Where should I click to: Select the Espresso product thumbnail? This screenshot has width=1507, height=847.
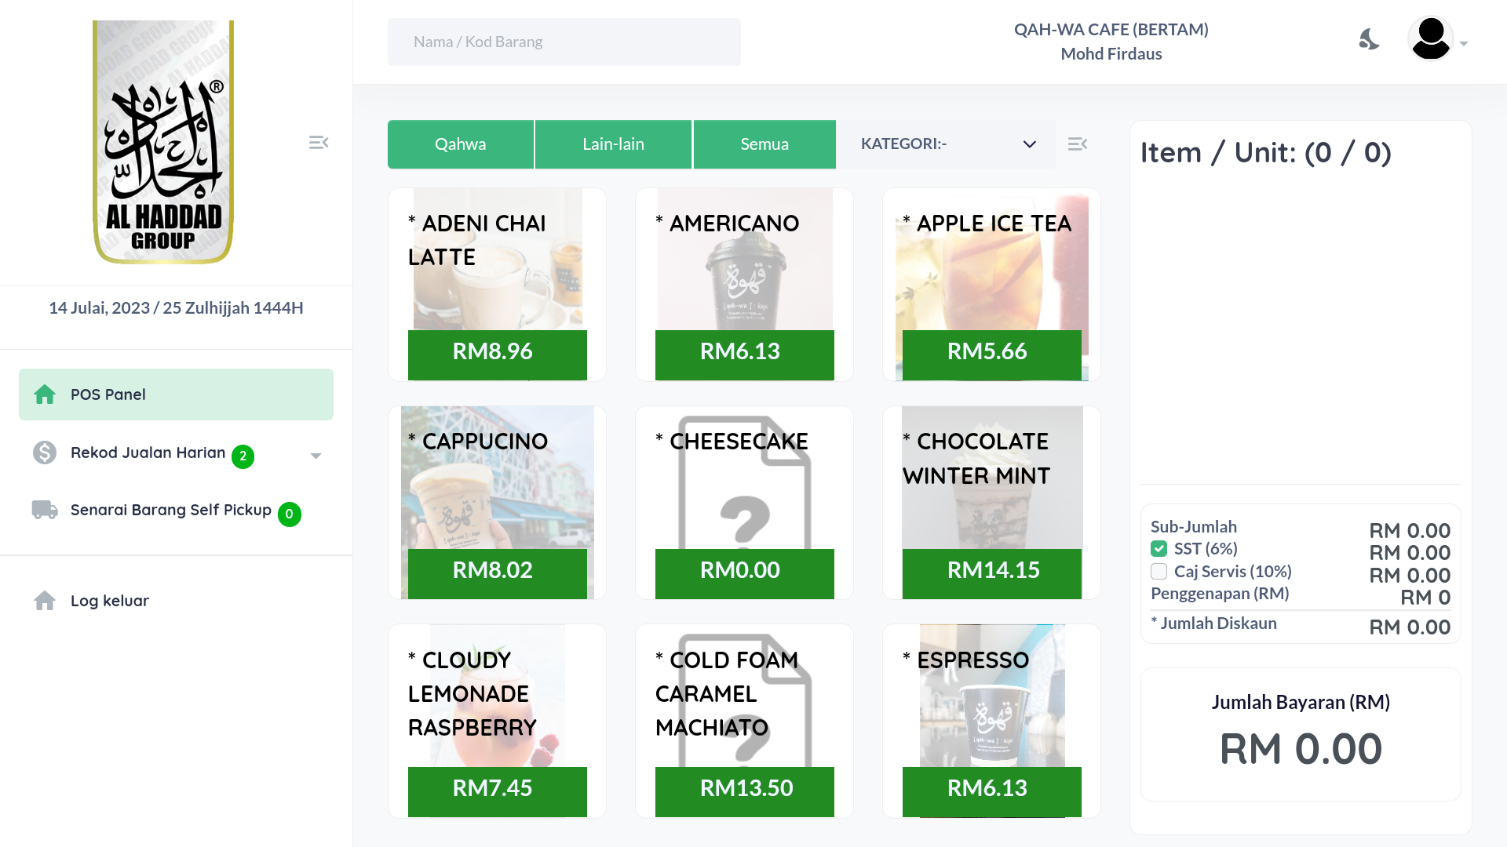pyautogui.click(x=991, y=721)
